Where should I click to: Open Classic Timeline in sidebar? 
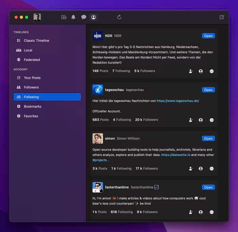36,40
